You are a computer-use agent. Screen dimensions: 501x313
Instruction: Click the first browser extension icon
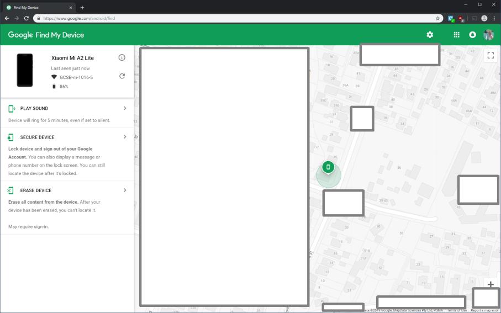(x=451, y=19)
